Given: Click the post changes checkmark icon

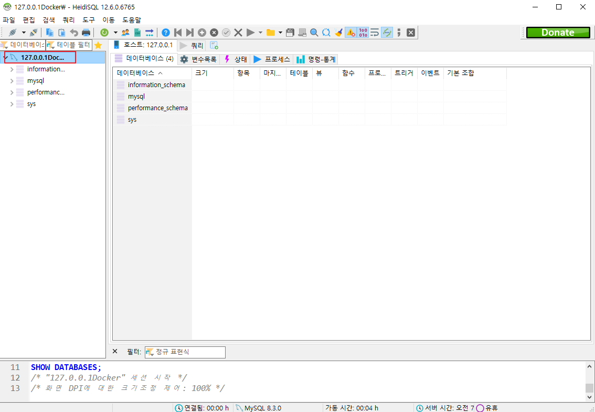Looking at the screenshot, I should (226, 33).
